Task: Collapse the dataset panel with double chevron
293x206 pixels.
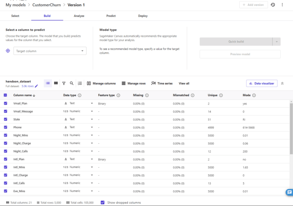Action: coord(282,83)
